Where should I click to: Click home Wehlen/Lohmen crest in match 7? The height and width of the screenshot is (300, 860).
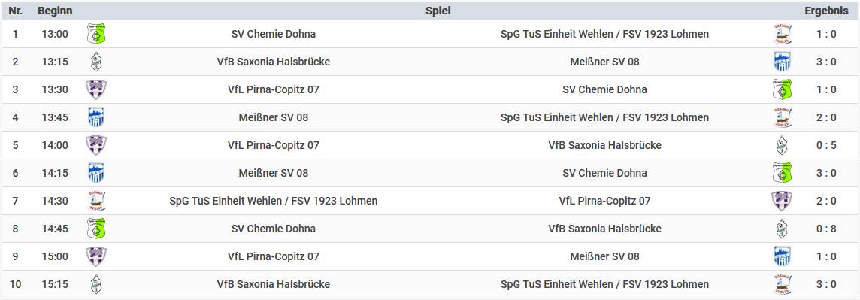(x=96, y=201)
